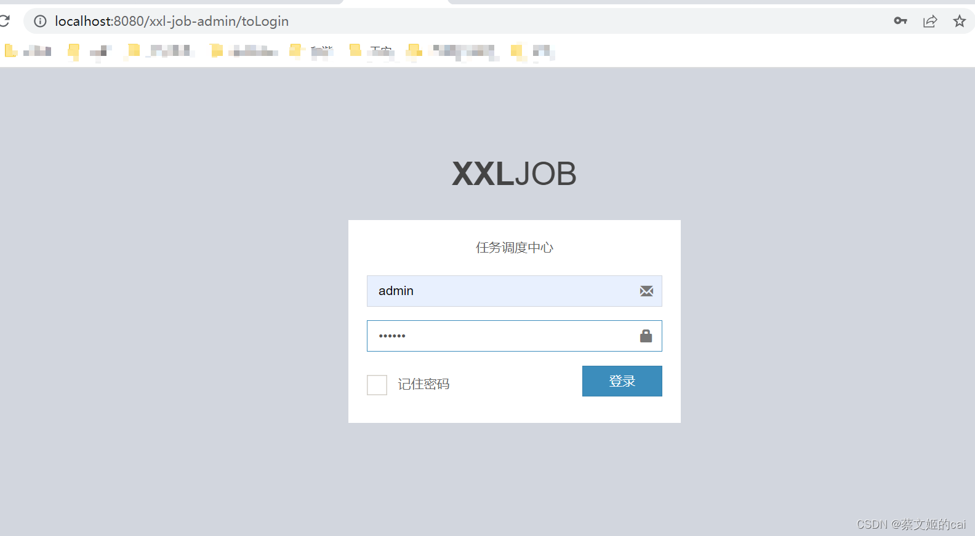Focus the password input field
Screen dimensions: 975x536
(x=515, y=336)
